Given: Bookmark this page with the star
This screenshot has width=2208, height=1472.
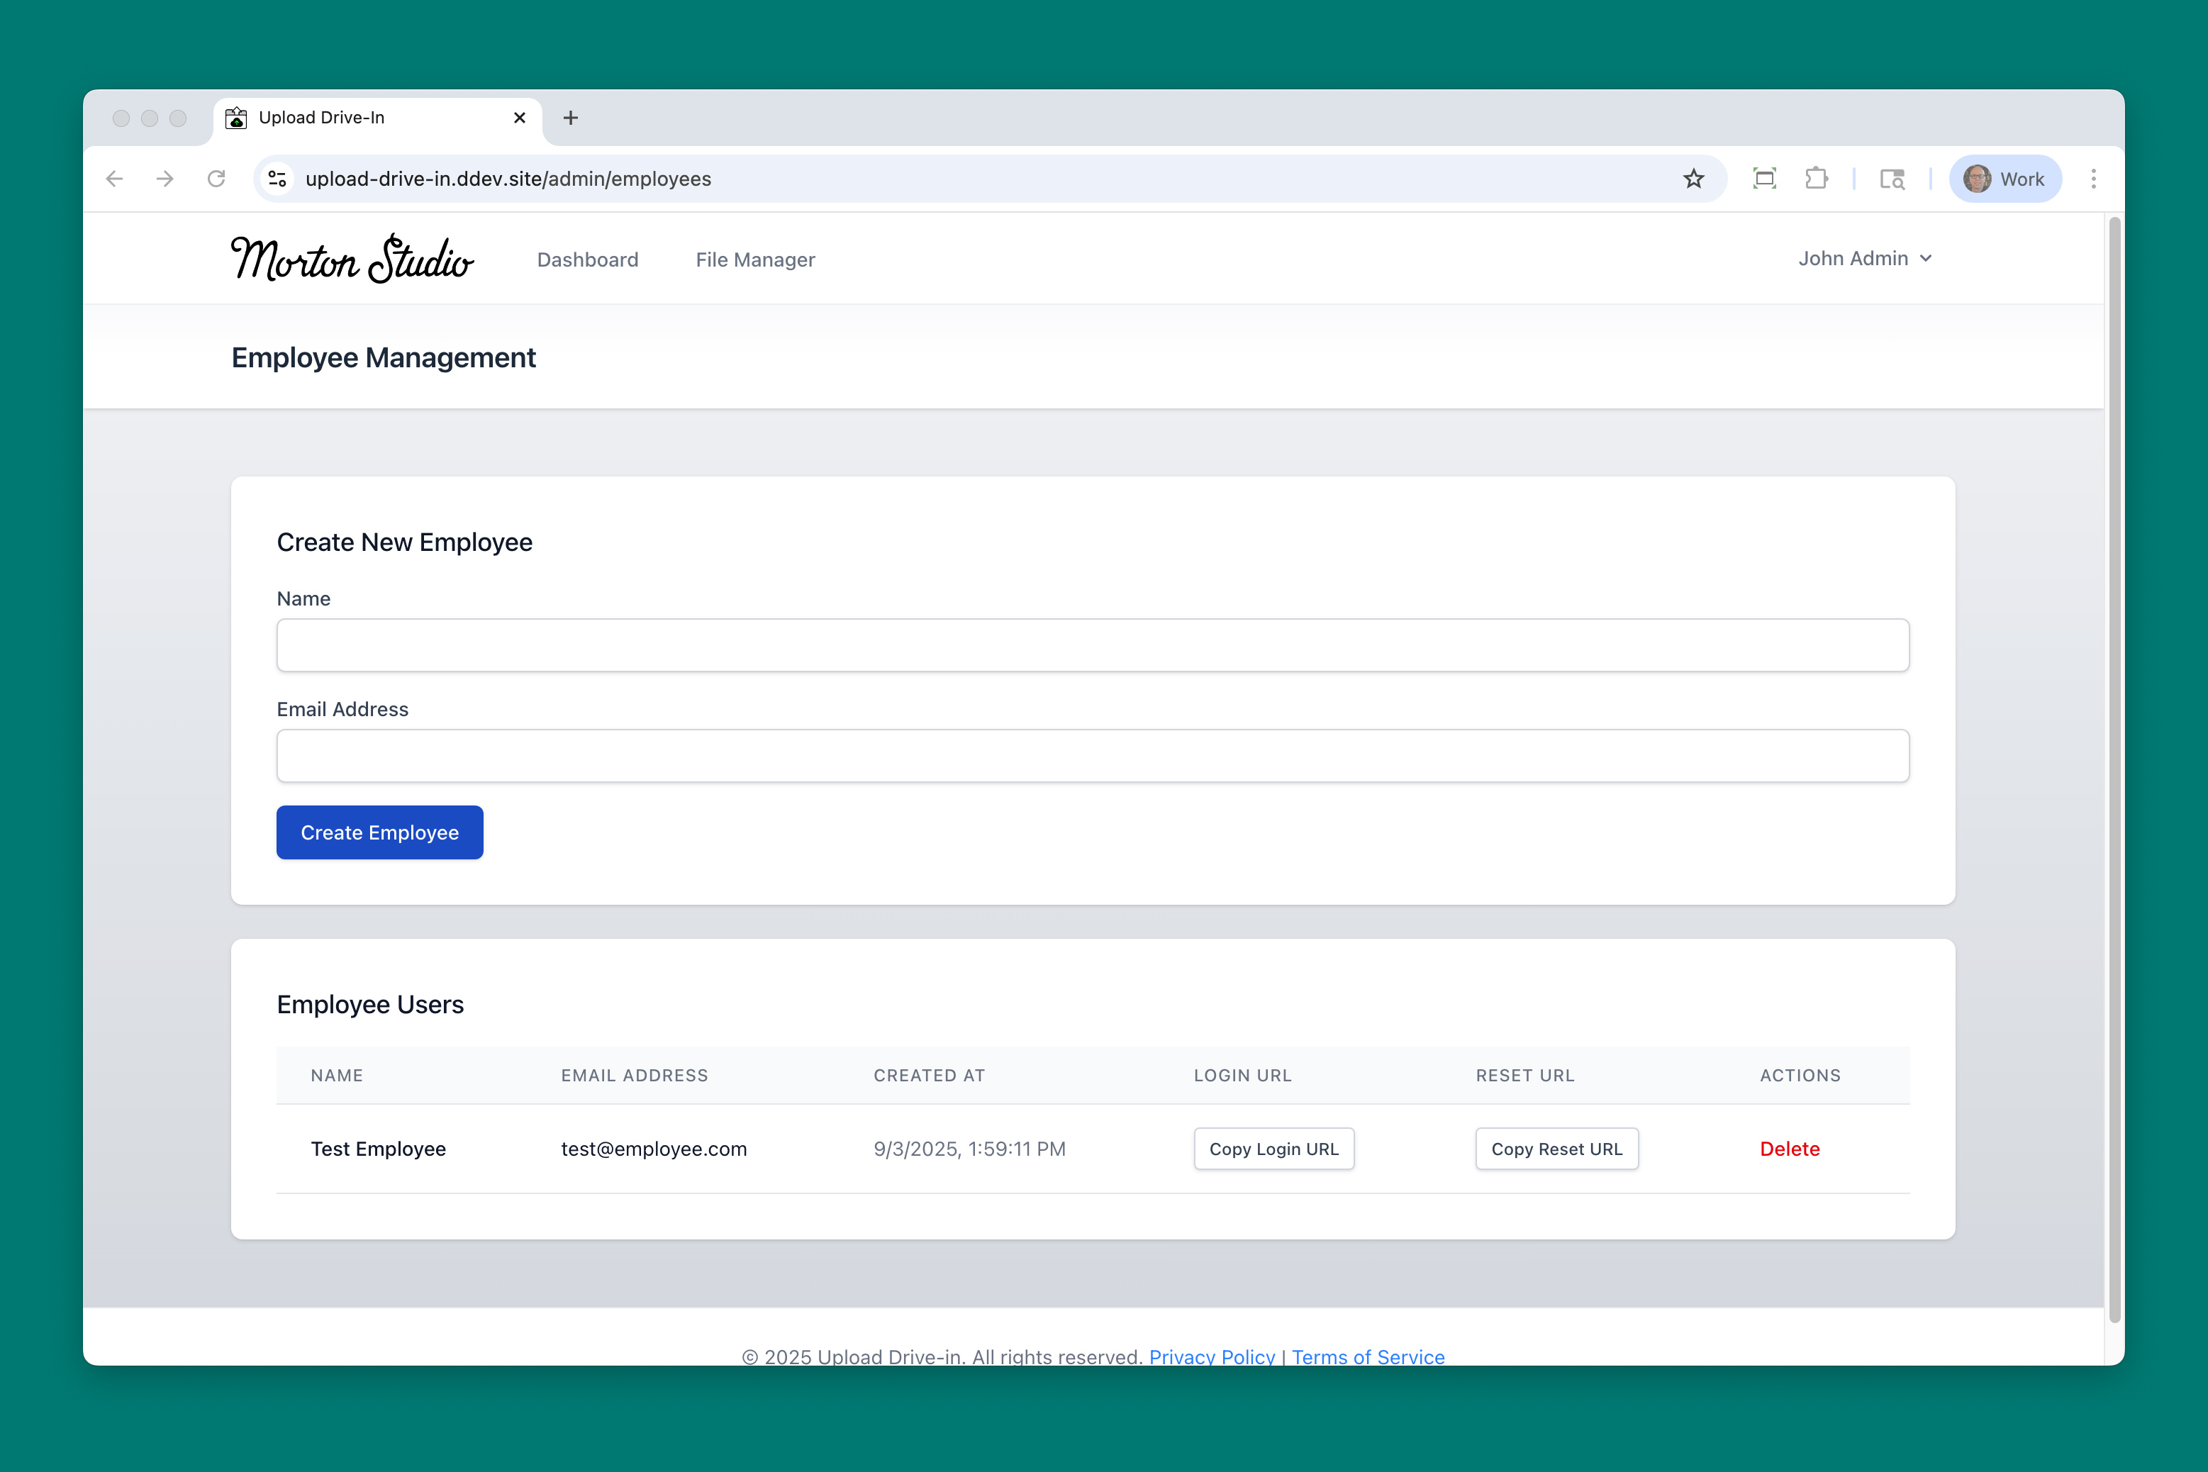Looking at the screenshot, I should pyautogui.click(x=1693, y=179).
